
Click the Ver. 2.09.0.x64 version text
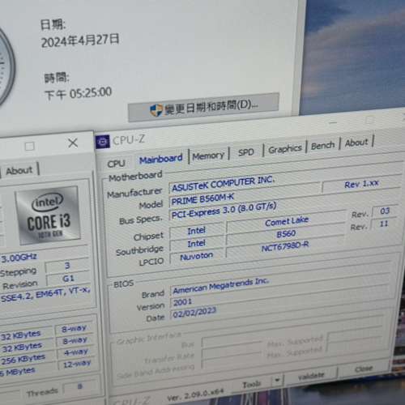click(195, 395)
